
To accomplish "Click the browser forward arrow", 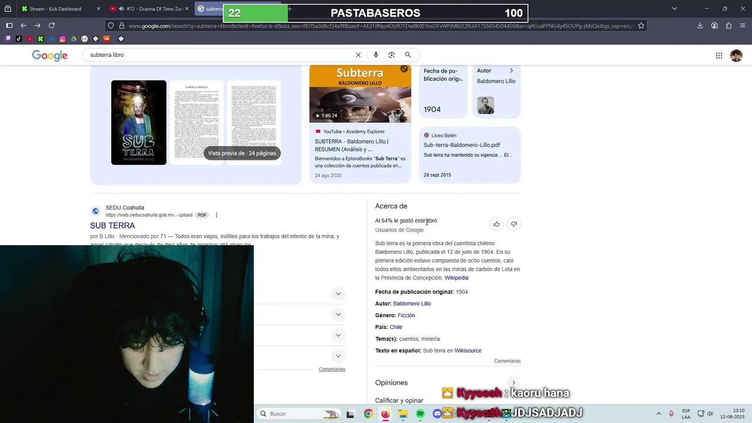I will click(38, 25).
